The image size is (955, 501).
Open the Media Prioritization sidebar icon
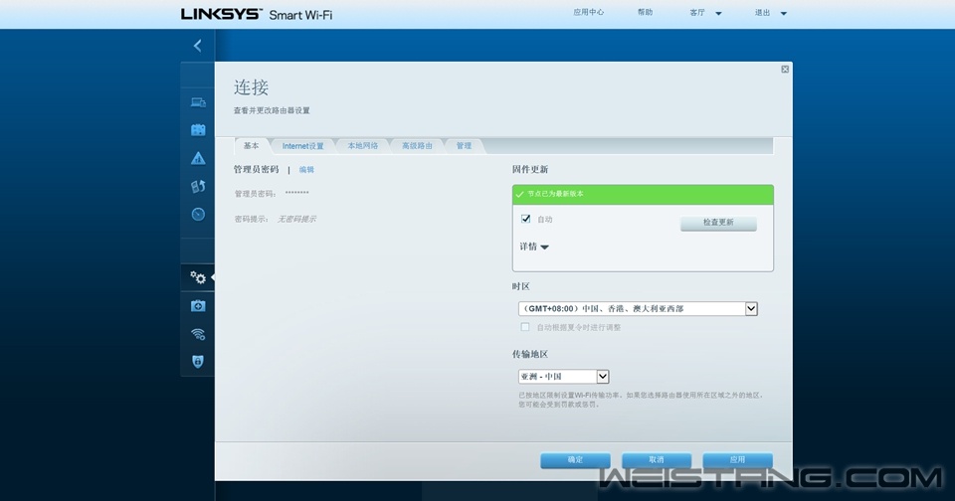[x=198, y=186]
